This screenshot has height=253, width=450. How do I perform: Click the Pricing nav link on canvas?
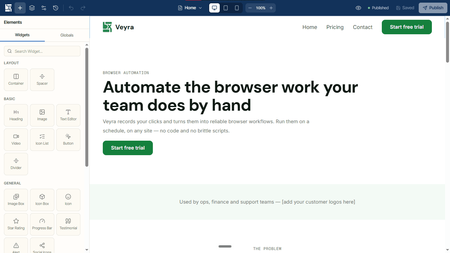(335, 27)
